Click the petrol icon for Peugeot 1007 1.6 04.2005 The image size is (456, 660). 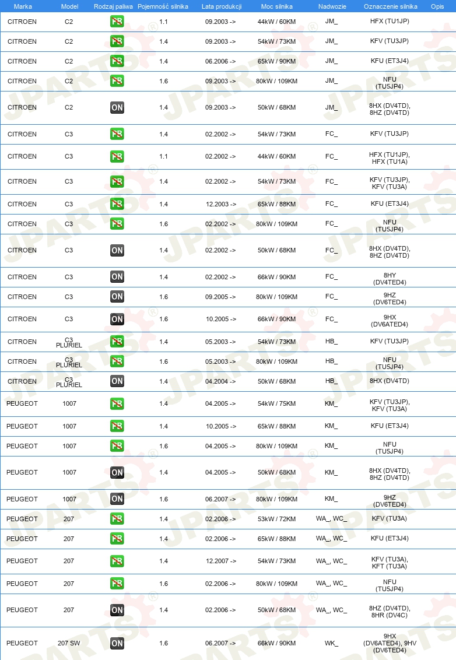(117, 446)
